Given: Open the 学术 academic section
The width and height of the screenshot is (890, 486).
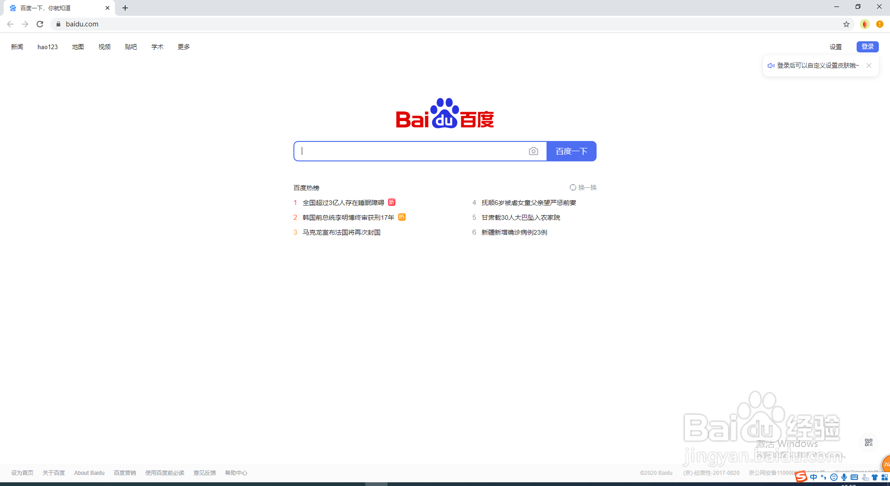Looking at the screenshot, I should click(157, 46).
